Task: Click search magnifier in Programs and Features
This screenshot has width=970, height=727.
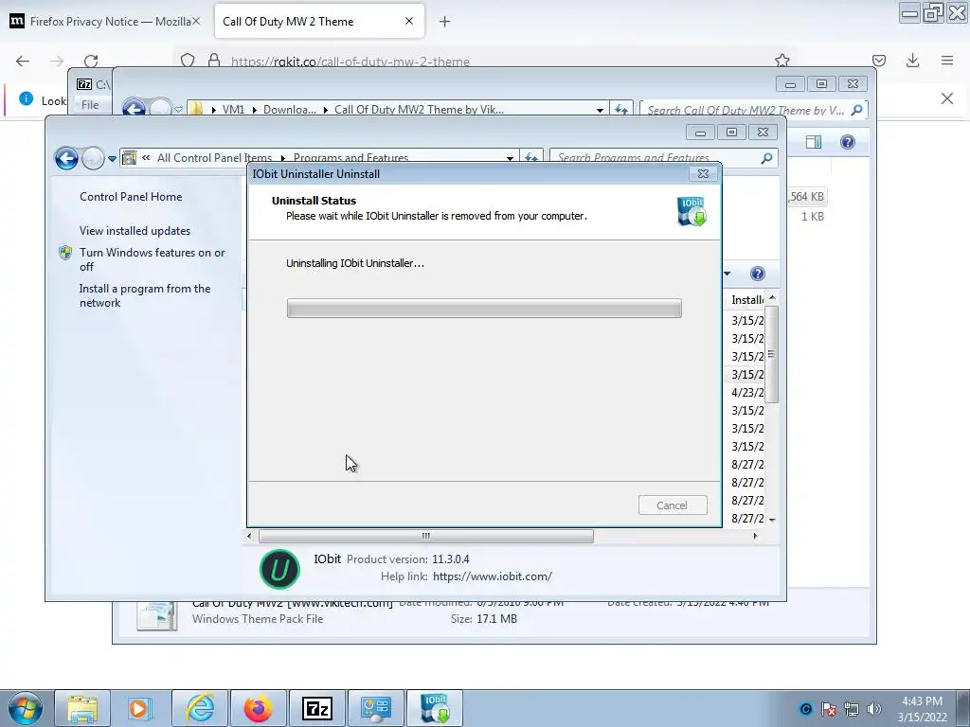Action: (x=766, y=158)
